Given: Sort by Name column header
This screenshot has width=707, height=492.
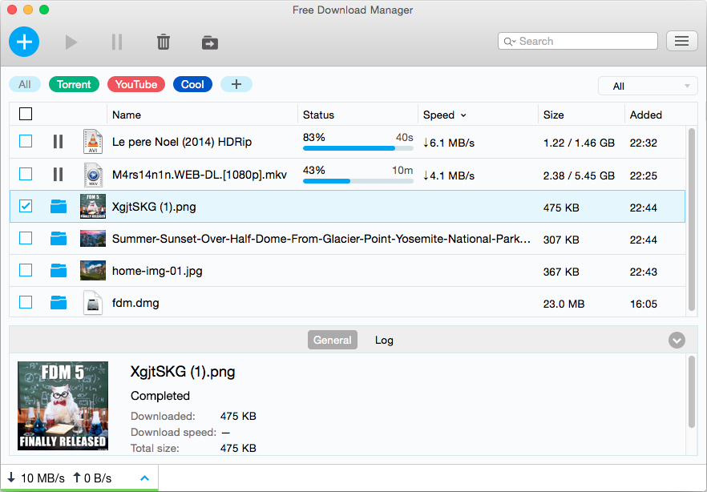Looking at the screenshot, I should point(127,115).
